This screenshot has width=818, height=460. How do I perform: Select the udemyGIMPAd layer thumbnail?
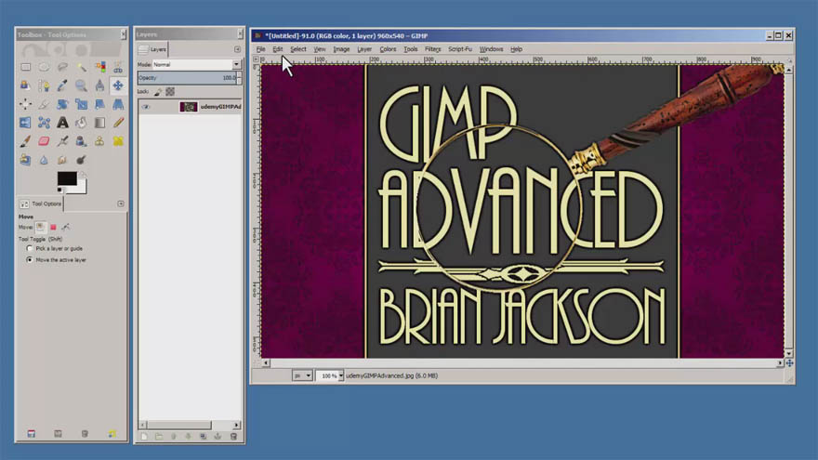(189, 106)
